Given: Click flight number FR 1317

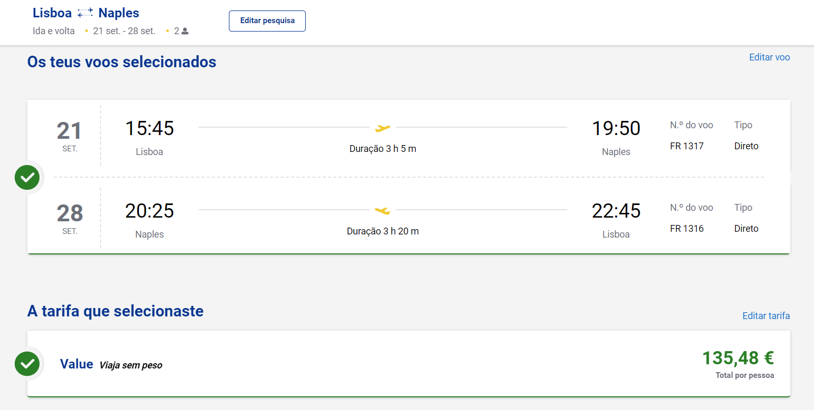Looking at the screenshot, I should [x=687, y=146].
